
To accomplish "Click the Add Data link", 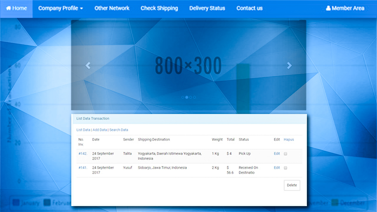I will click(x=100, y=130).
